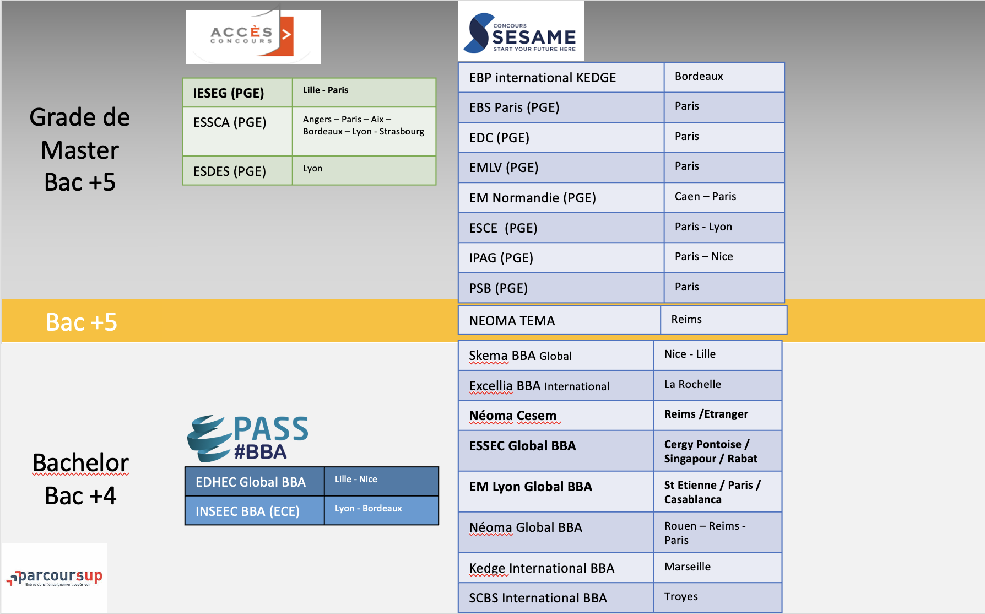Click the ESDES (PGE) cell
This screenshot has width=985, height=614.
[x=237, y=171]
